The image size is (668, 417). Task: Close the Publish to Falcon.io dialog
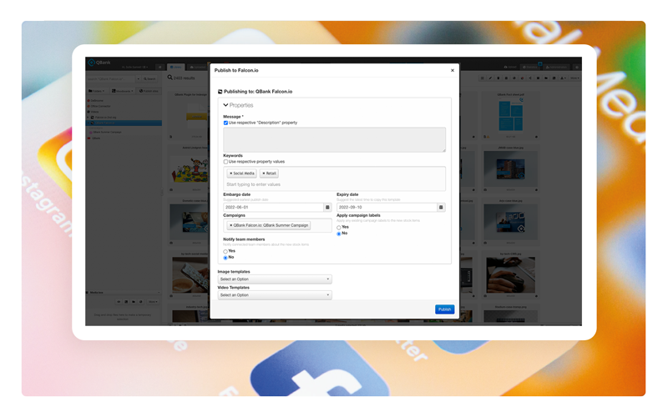coord(453,71)
